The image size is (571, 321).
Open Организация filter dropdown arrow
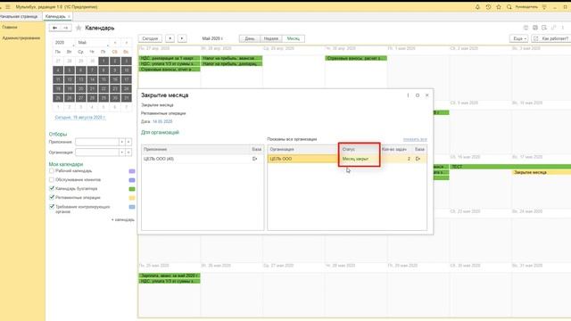click(x=122, y=152)
